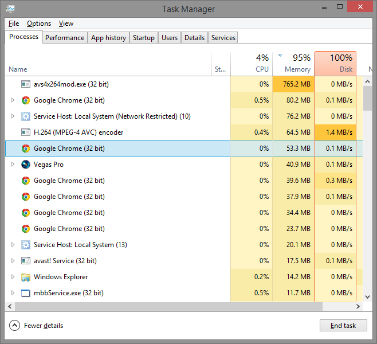Screen dimensions: 377x344
Task: Click the avast! Service process icon
Action: [25, 261]
